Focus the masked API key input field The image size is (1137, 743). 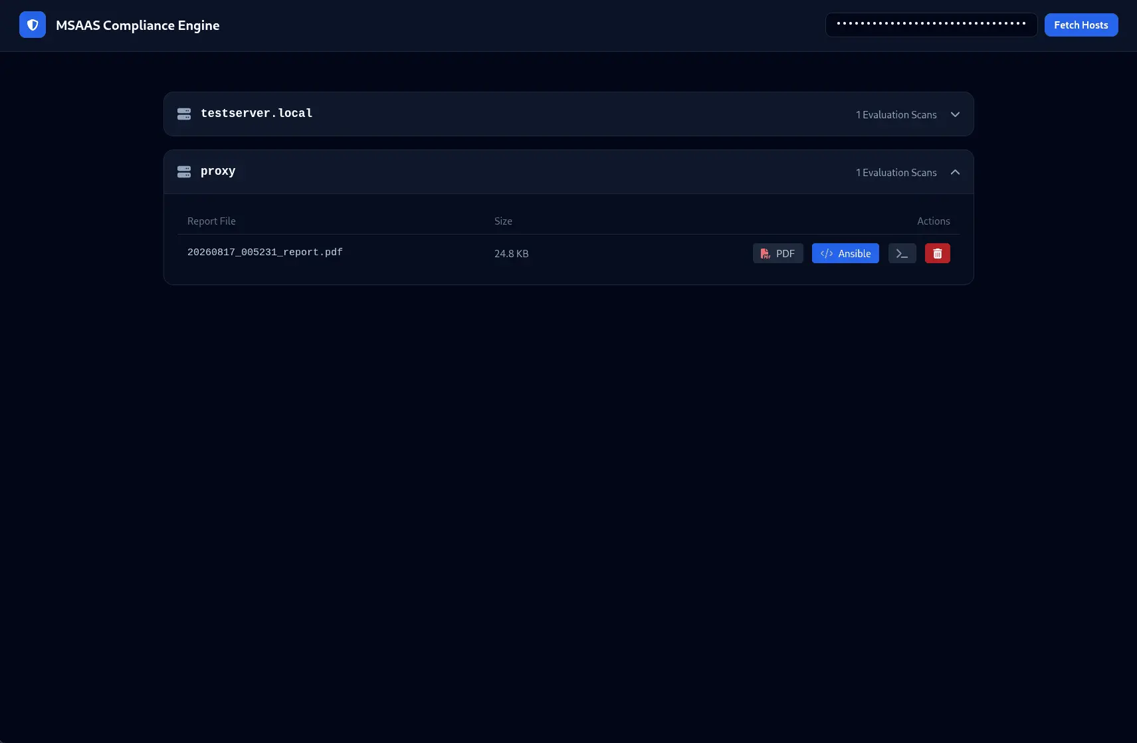[x=931, y=25]
